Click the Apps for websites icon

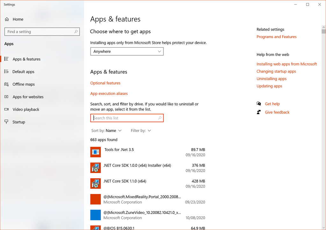coord(6,97)
